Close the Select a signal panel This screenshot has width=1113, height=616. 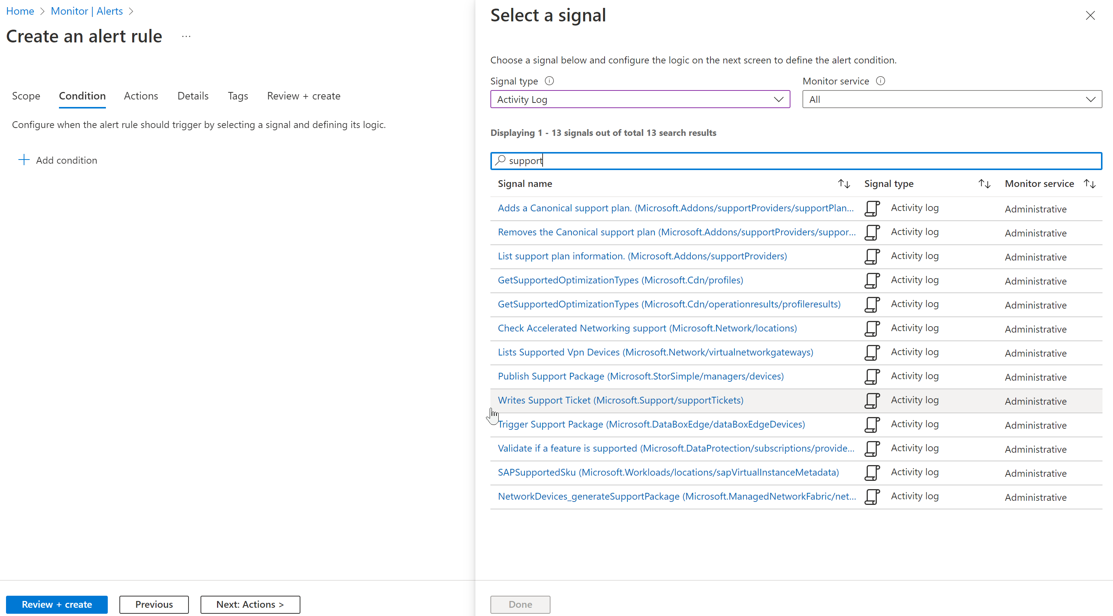1090,15
